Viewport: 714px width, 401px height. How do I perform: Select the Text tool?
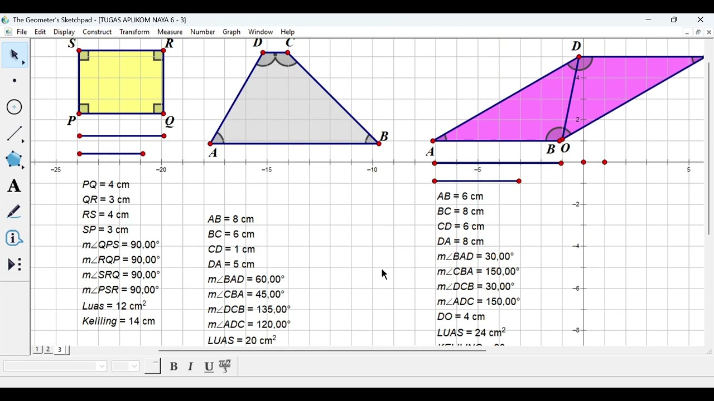point(15,186)
